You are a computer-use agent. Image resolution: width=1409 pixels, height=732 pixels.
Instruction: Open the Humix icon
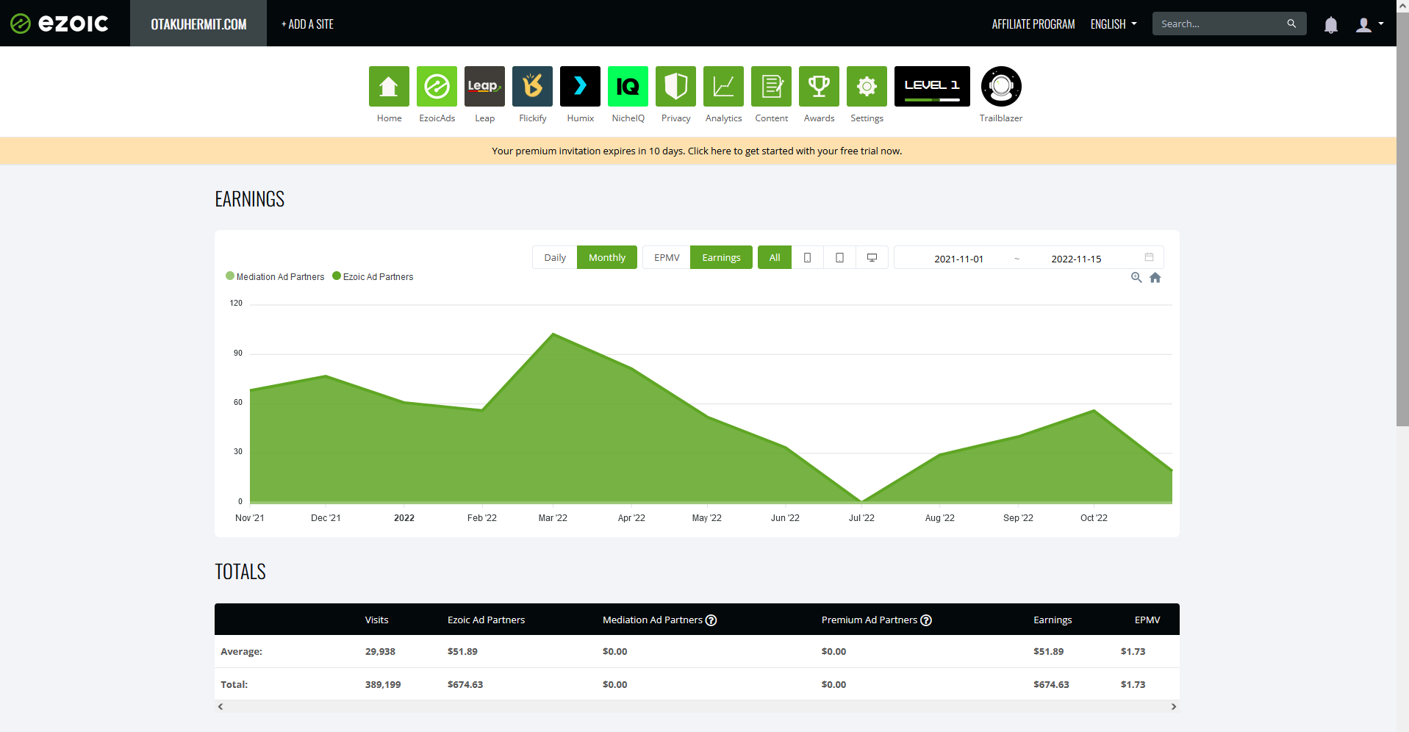pos(580,86)
